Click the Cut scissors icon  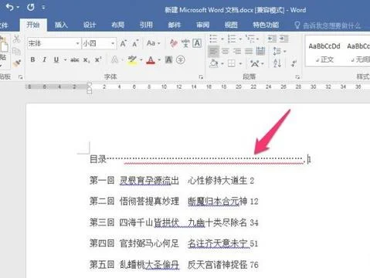[x=17, y=39]
